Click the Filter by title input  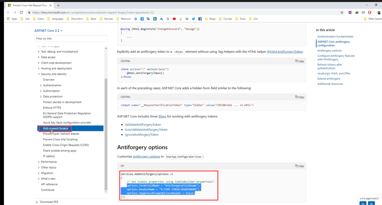point(71,38)
